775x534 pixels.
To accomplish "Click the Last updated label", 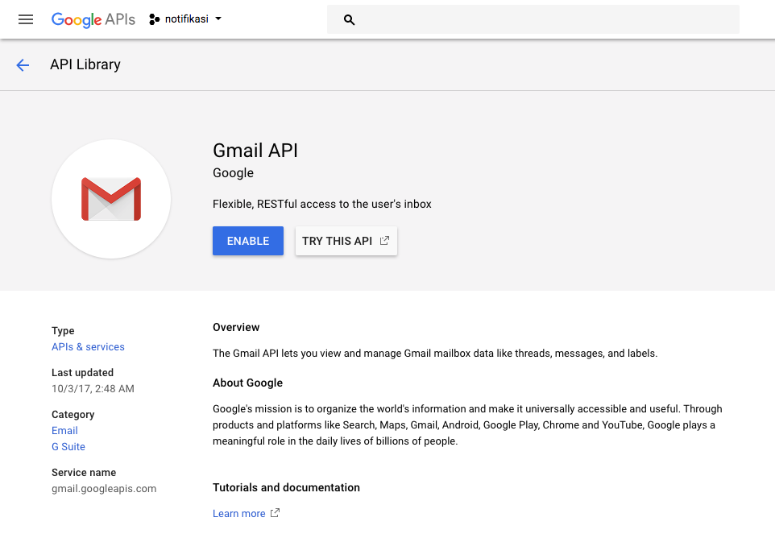I will [x=82, y=372].
